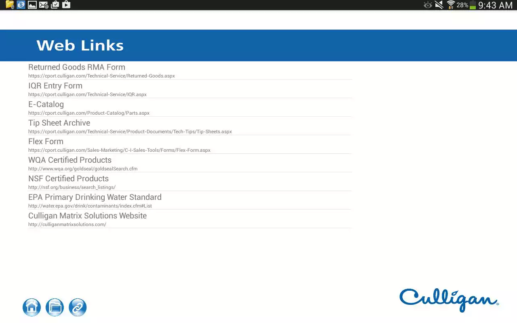Tap the Product-Catalog/Parts.aspx URL text
The width and height of the screenshot is (517, 323).
pyautogui.click(x=89, y=113)
